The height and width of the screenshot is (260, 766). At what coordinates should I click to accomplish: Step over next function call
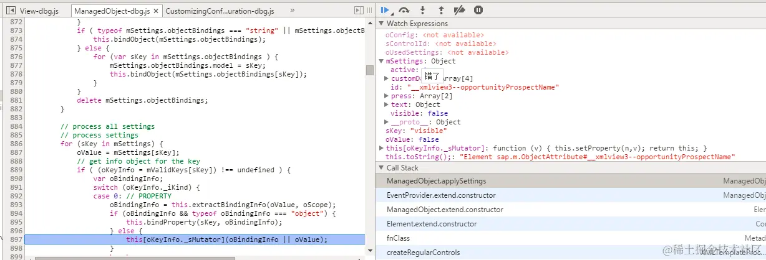pyautogui.click(x=404, y=10)
